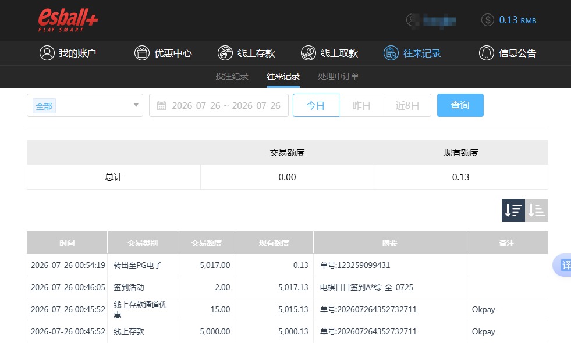
Task: Select row timestamp 2026-07-26 00:54:19
Action: tap(68, 265)
